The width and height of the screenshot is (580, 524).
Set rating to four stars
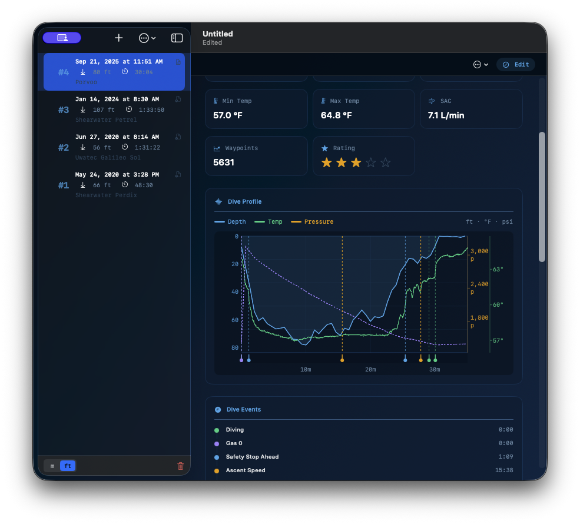point(370,162)
